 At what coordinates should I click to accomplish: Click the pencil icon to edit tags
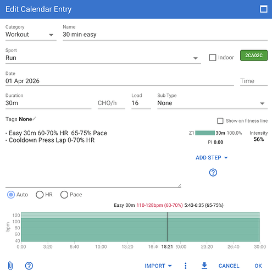pos(34,119)
